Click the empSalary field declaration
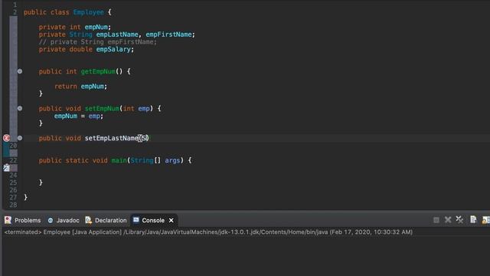 113,49
